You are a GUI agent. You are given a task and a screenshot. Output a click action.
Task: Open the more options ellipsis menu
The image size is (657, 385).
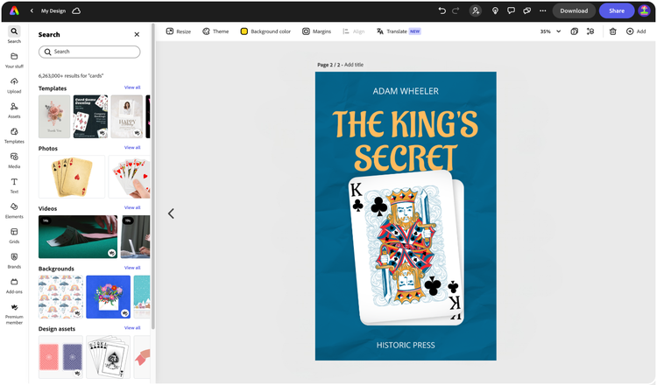pos(542,10)
